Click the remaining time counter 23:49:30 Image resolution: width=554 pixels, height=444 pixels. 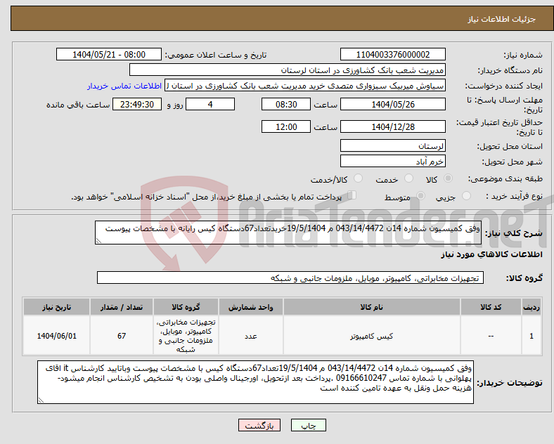click(x=137, y=104)
